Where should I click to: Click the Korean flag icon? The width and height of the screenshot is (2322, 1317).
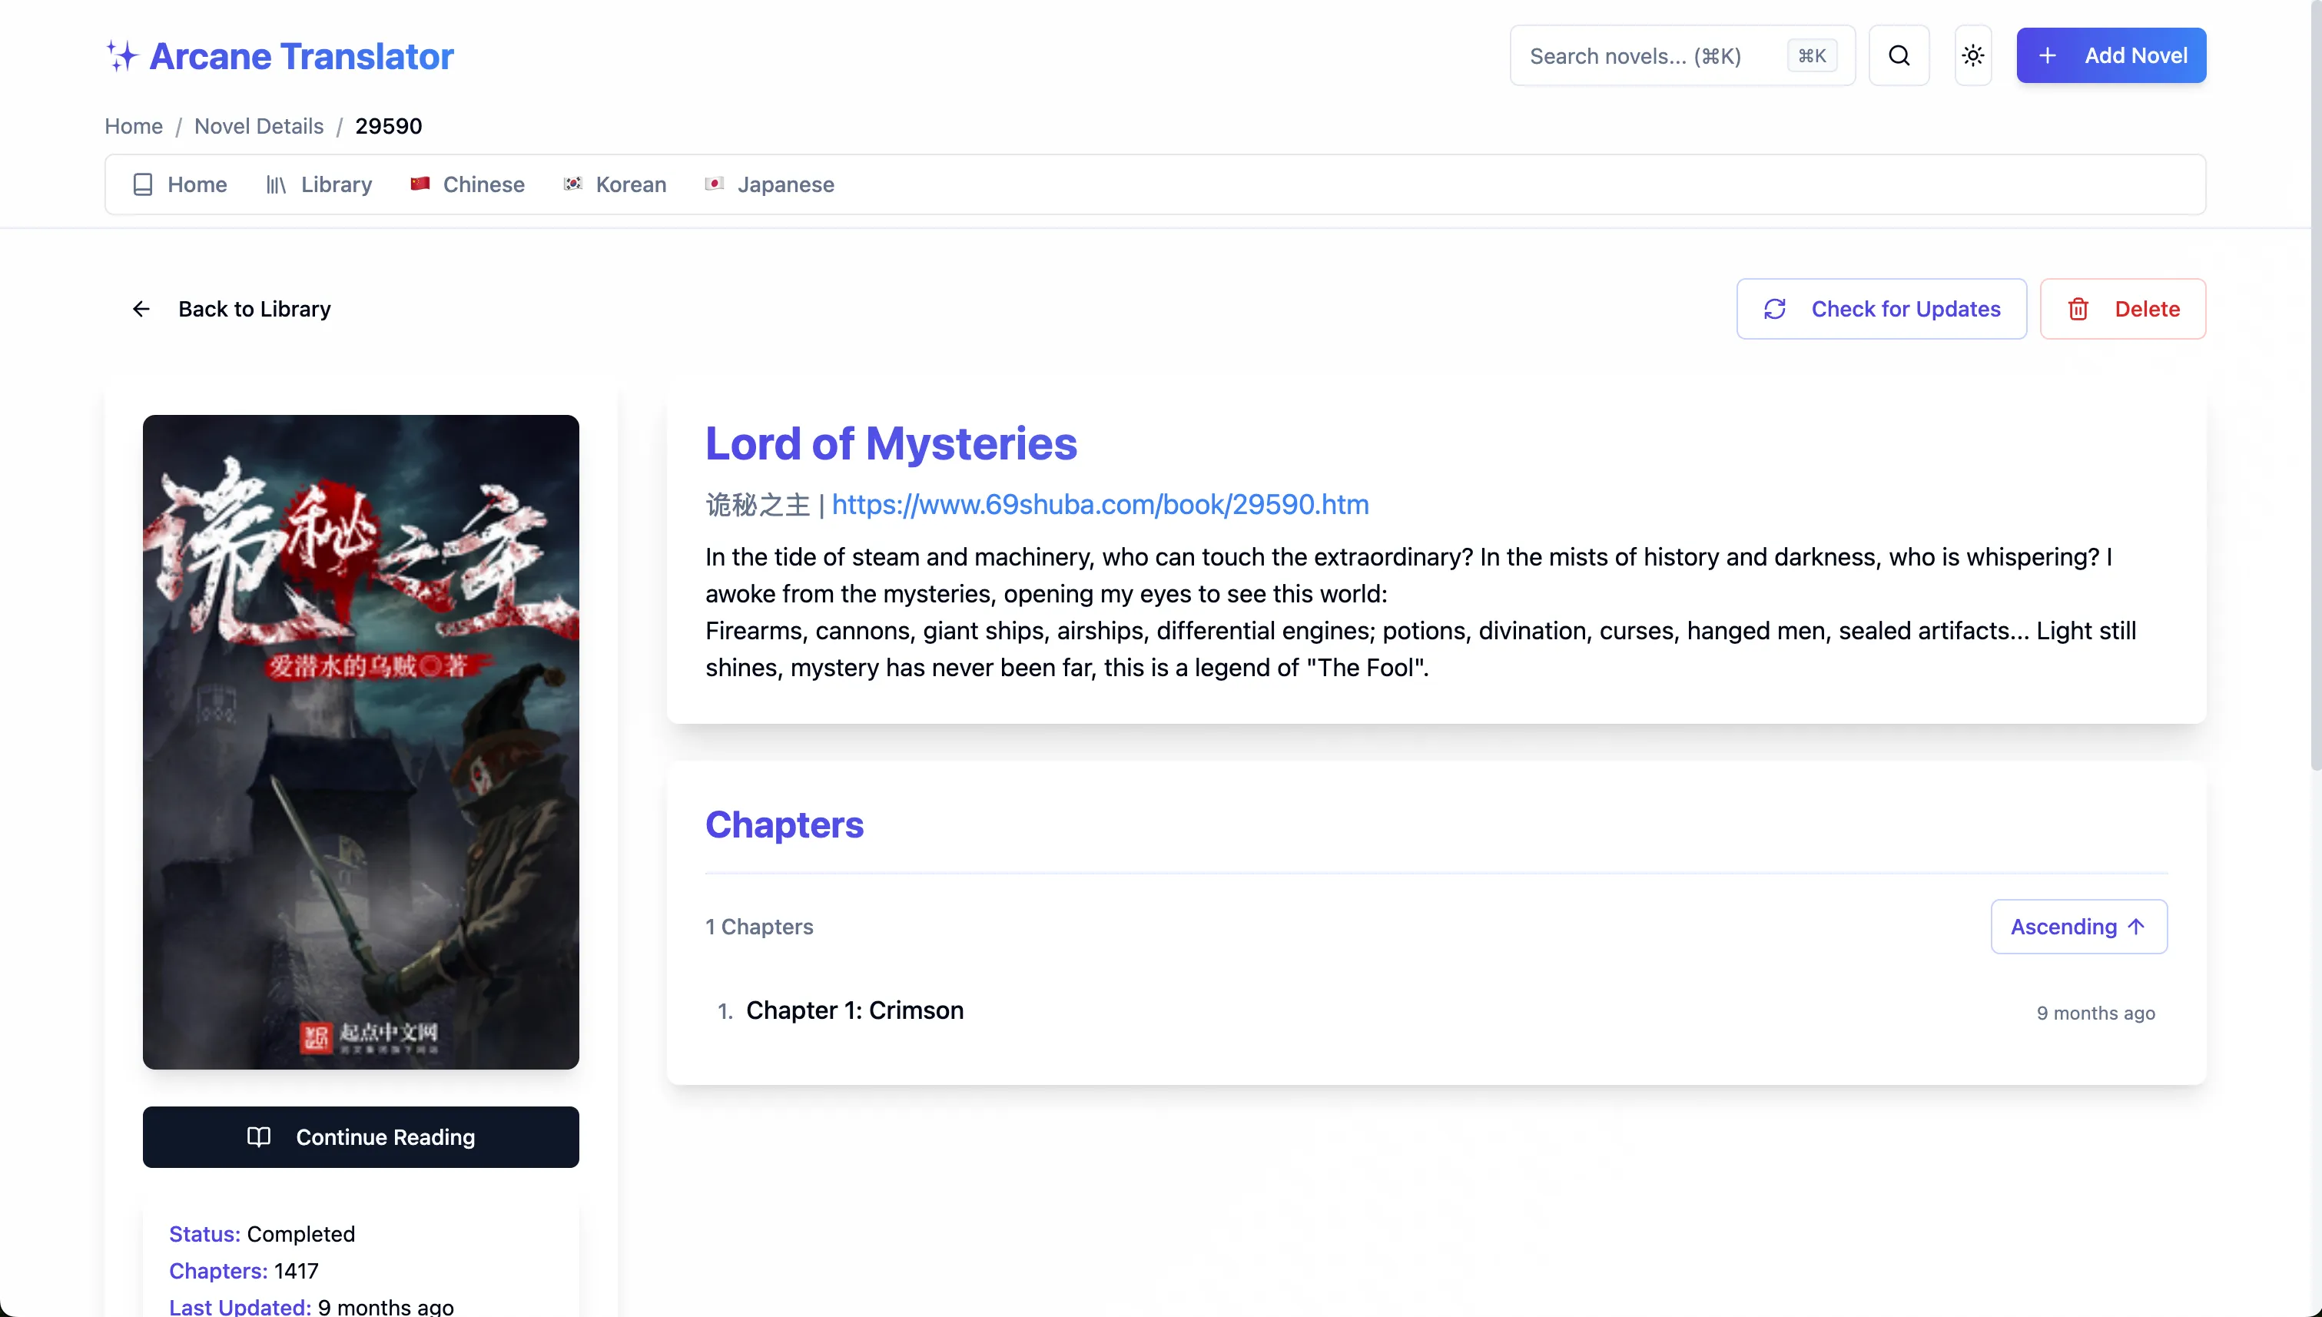[x=572, y=184]
